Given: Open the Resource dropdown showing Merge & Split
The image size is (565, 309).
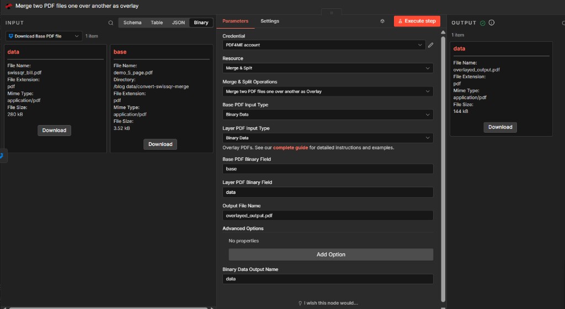Looking at the screenshot, I should (x=328, y=68).
